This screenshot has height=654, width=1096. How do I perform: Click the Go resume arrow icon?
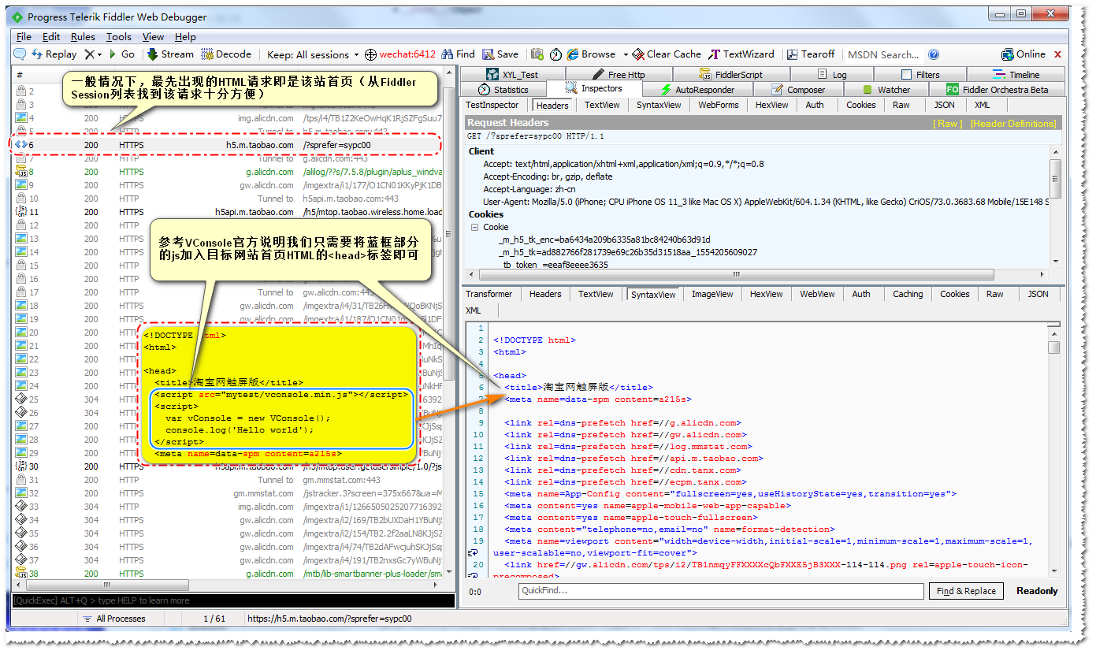coord(113,54)
